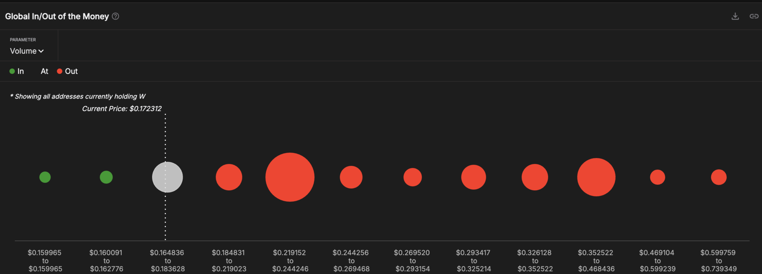Select the red bubble above the $0.244256 range

point(351,177)
